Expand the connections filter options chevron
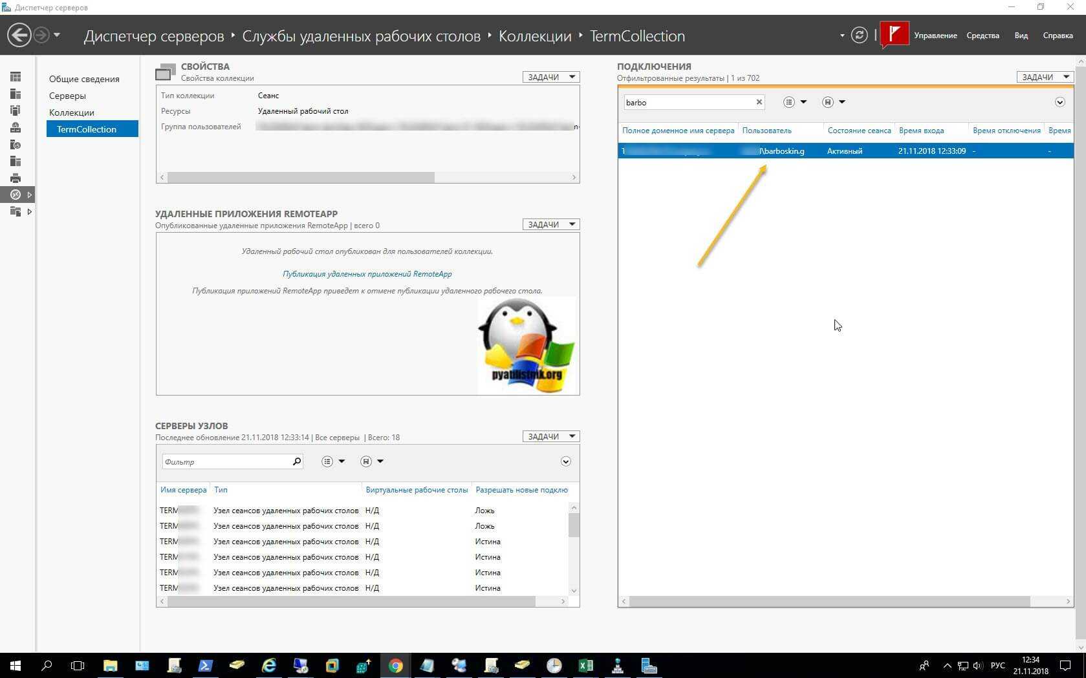The width and height of the screenshot is (1086, 678). click(x=1059, y=102)
